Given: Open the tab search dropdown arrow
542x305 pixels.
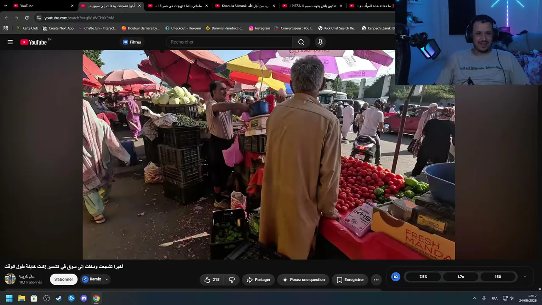Looking at the screenshot, I should pyautogui.click(x=6, y=6).
